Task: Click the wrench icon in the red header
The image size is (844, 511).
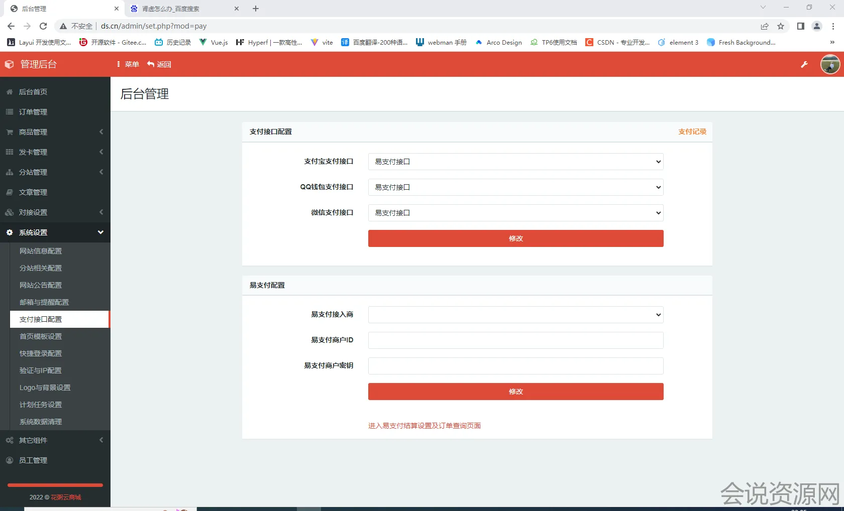Action: coord(804,64)
